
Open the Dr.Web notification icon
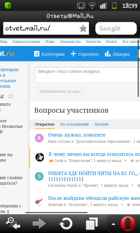pyautogui.click(x=8, y=6)
